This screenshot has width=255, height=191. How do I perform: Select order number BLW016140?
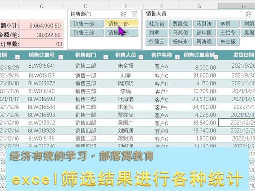pos(41,91)
